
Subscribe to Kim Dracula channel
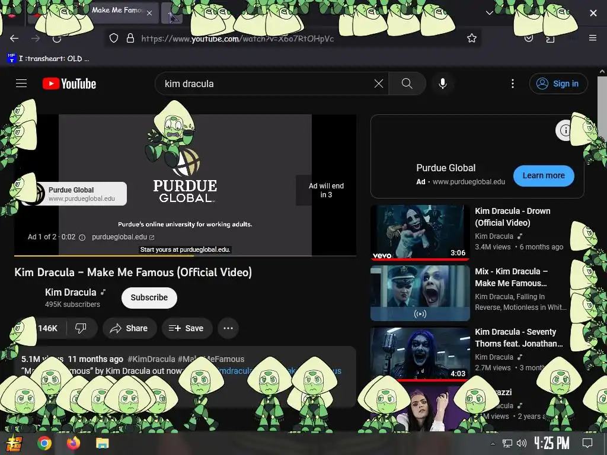[x=149, y=297]
